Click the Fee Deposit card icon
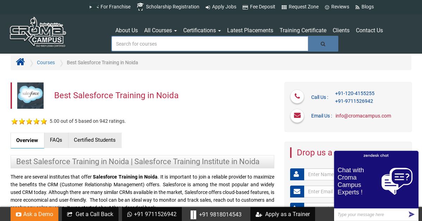Image resolution: width=422 pixels, height=221 pixels. pyautogui.click(x=245, y=7)
